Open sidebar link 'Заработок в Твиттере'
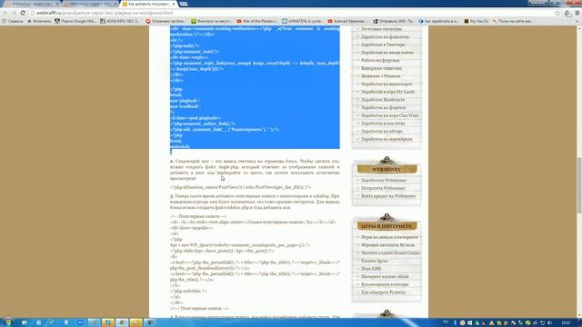The height and width of the screenshot is (327, 582). tap(383, 45)
